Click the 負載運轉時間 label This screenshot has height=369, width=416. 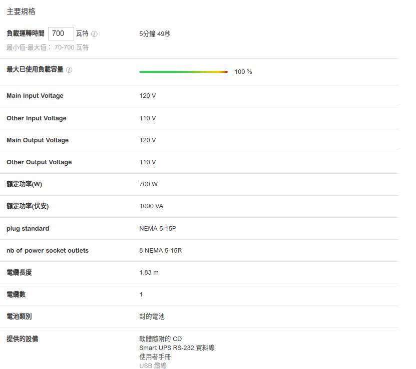pos(26,33)
